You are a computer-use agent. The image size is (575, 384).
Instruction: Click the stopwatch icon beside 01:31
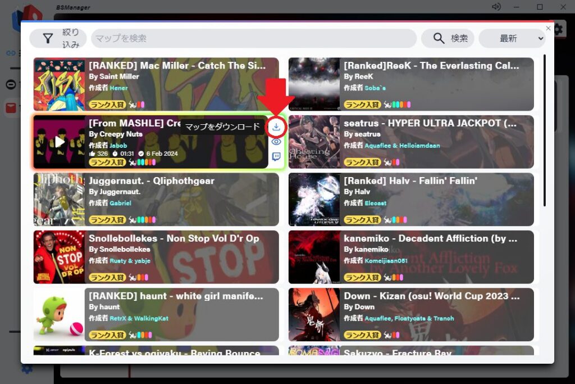pos(115,154)
